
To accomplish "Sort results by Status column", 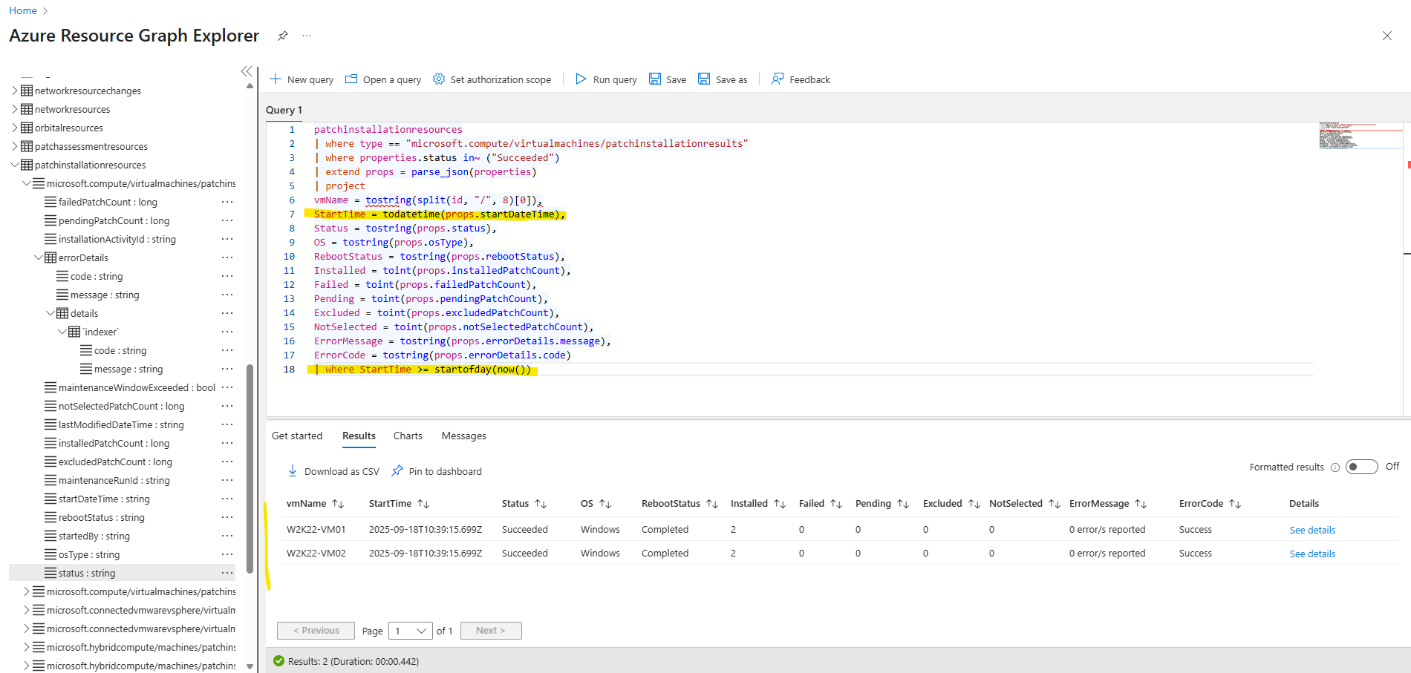I will pos(541,504).
